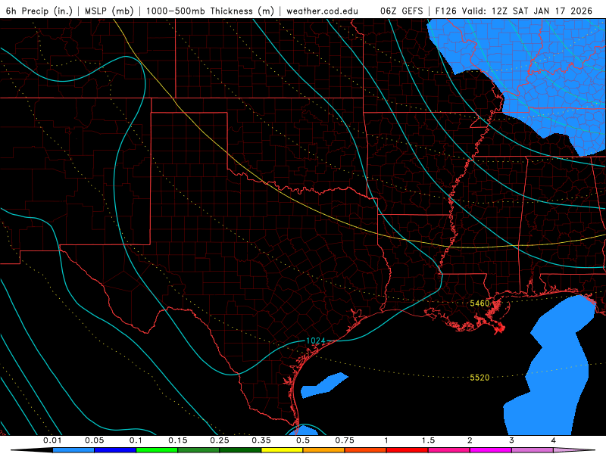Click the 5520 thickness contour label
606x454 pixels.
(479, 378)
